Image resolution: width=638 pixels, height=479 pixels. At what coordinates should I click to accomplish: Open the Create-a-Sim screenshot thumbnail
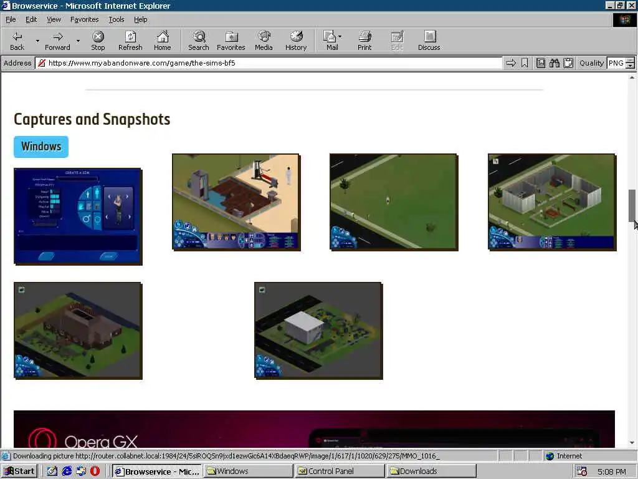[78, 216]
